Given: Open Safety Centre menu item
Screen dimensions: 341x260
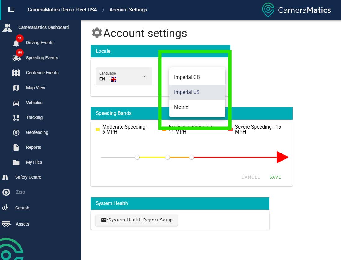Looking at the screenshot, I should [x=28, y=177].
